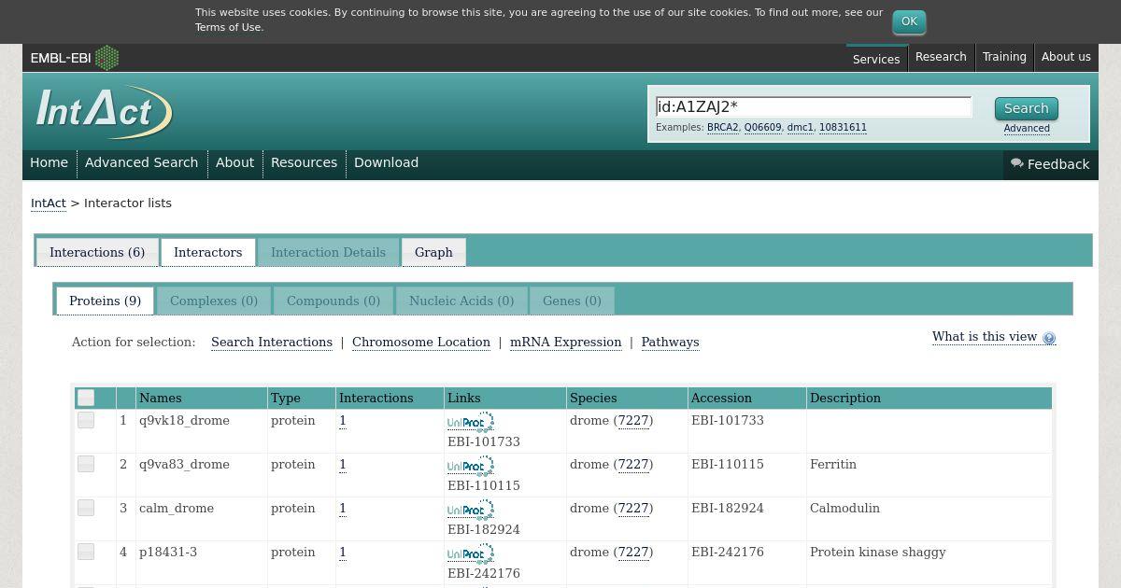The image size is (1121, 588).
Task: Open taxonomy 7227 link in calm_drome row
Action: pos(633,508)
